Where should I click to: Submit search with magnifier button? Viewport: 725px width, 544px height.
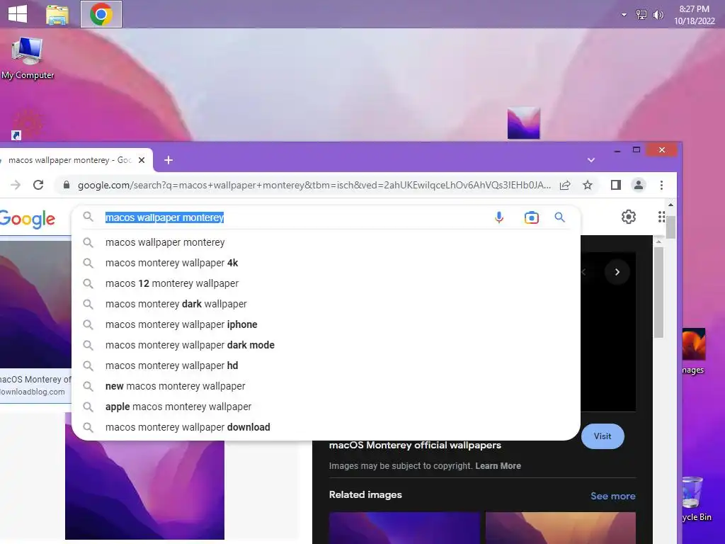(x=559, y=217)
